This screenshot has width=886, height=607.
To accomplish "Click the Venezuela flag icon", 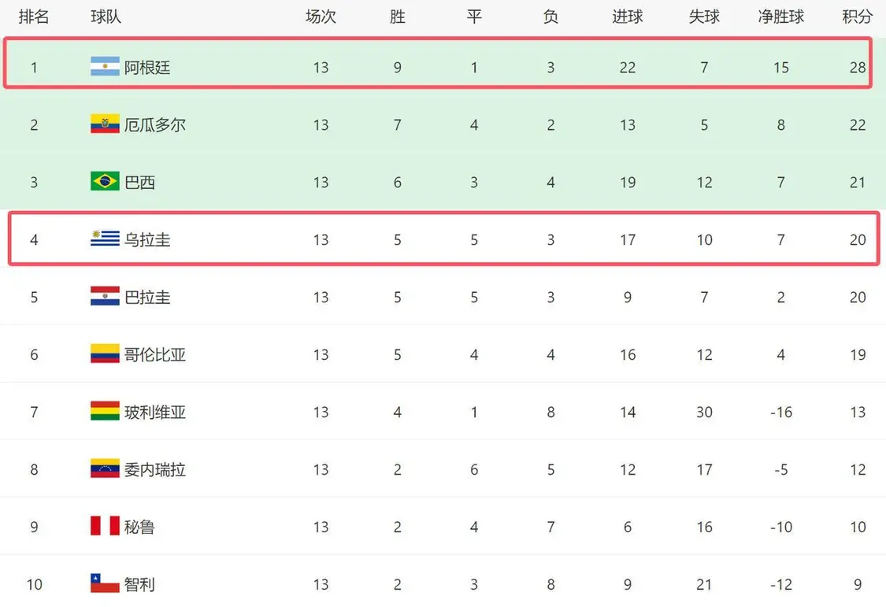I will (105, 469).
